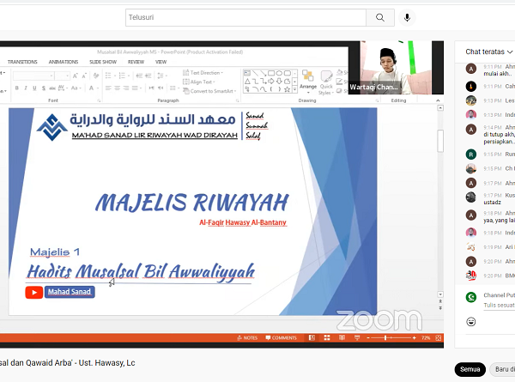Click the zoom in plus button

[x=415, y=337]
